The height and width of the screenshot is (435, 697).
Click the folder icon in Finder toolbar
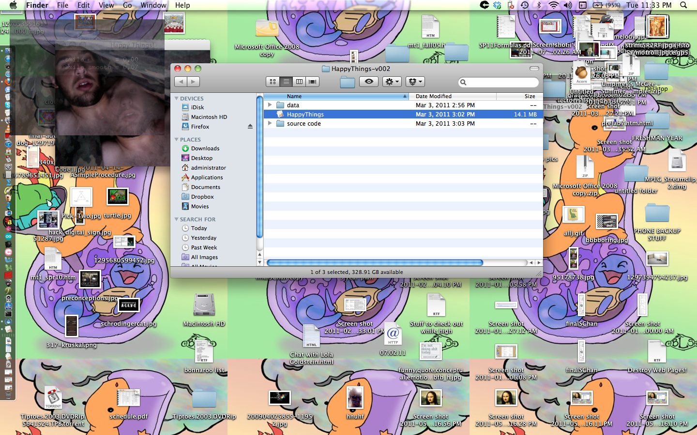pyautogui.click(x=347, y=82)
